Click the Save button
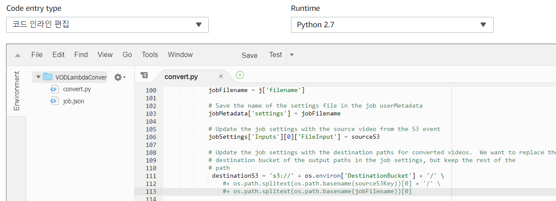This screenshot has height=201, width=556. pyautogui.click(x=249, y=55)
